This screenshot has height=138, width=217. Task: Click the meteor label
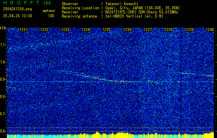pos(49,11)
